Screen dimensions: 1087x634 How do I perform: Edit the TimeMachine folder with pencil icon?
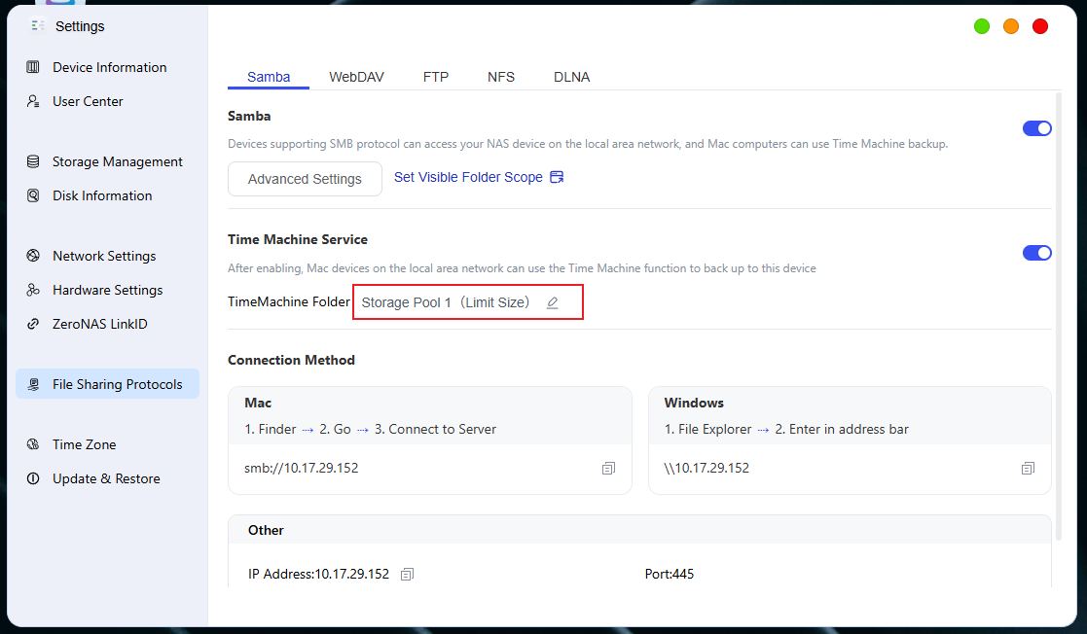[x=553, y=302]
